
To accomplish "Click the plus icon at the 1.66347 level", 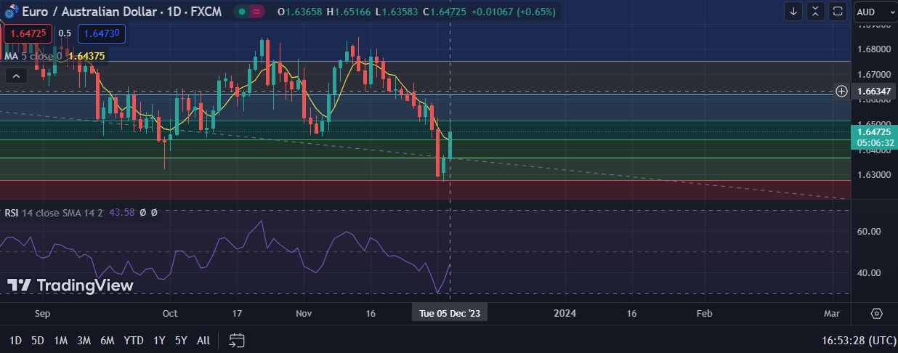I will tap(841, 91).
